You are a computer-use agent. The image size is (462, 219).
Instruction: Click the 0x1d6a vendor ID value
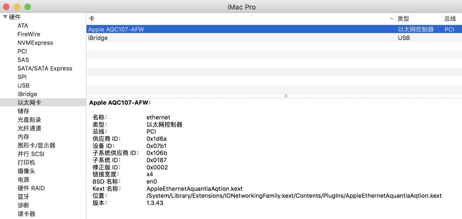(156, 139)
